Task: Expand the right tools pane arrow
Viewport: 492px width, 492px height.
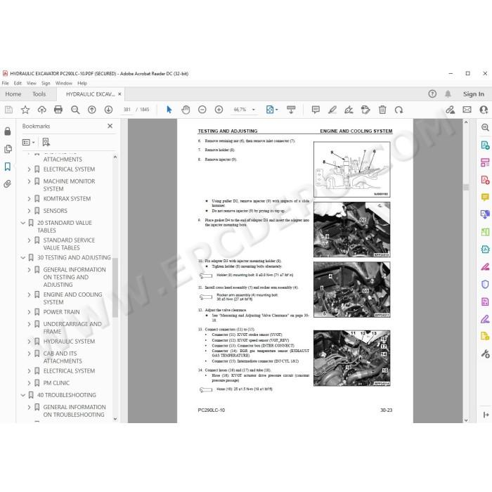Action: pos(486,415)
